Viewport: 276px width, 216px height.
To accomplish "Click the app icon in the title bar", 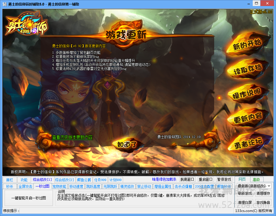I will [x=5, y=4].
